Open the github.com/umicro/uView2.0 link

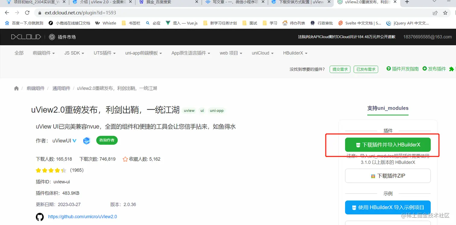tap(82, 217)
